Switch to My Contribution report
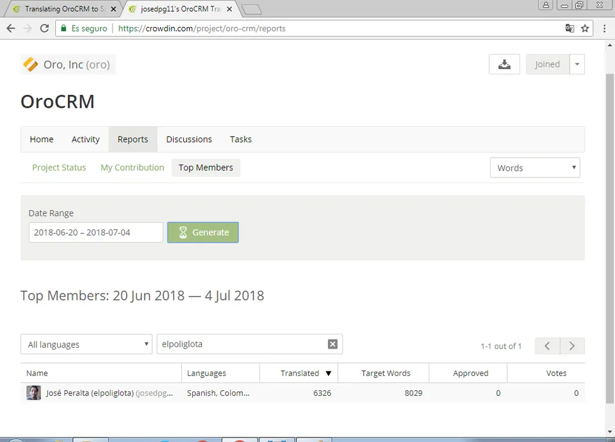 pyautogui.click(x=133, y=167)
